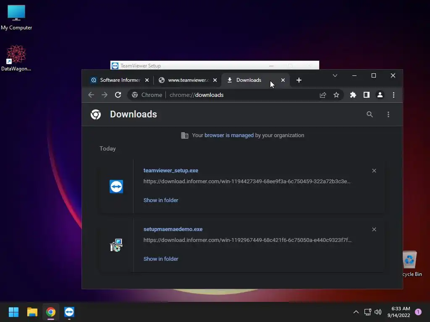Click the setupmaemaedemo.exe download URL
The width and height of the screenshot is (430, 322).
click(x=247, y=240)
